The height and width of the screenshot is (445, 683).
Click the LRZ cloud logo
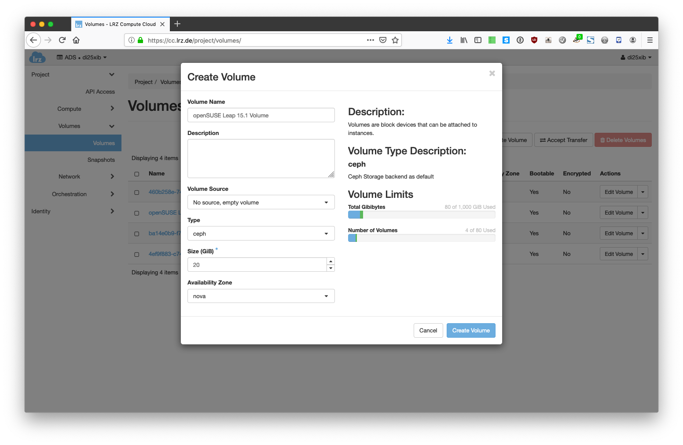point(37,58)
